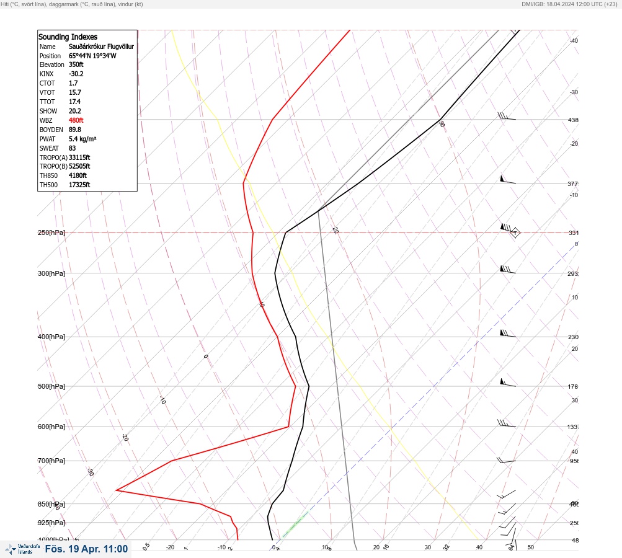Click the TH850 value 4180ft

tap(78, 175)
